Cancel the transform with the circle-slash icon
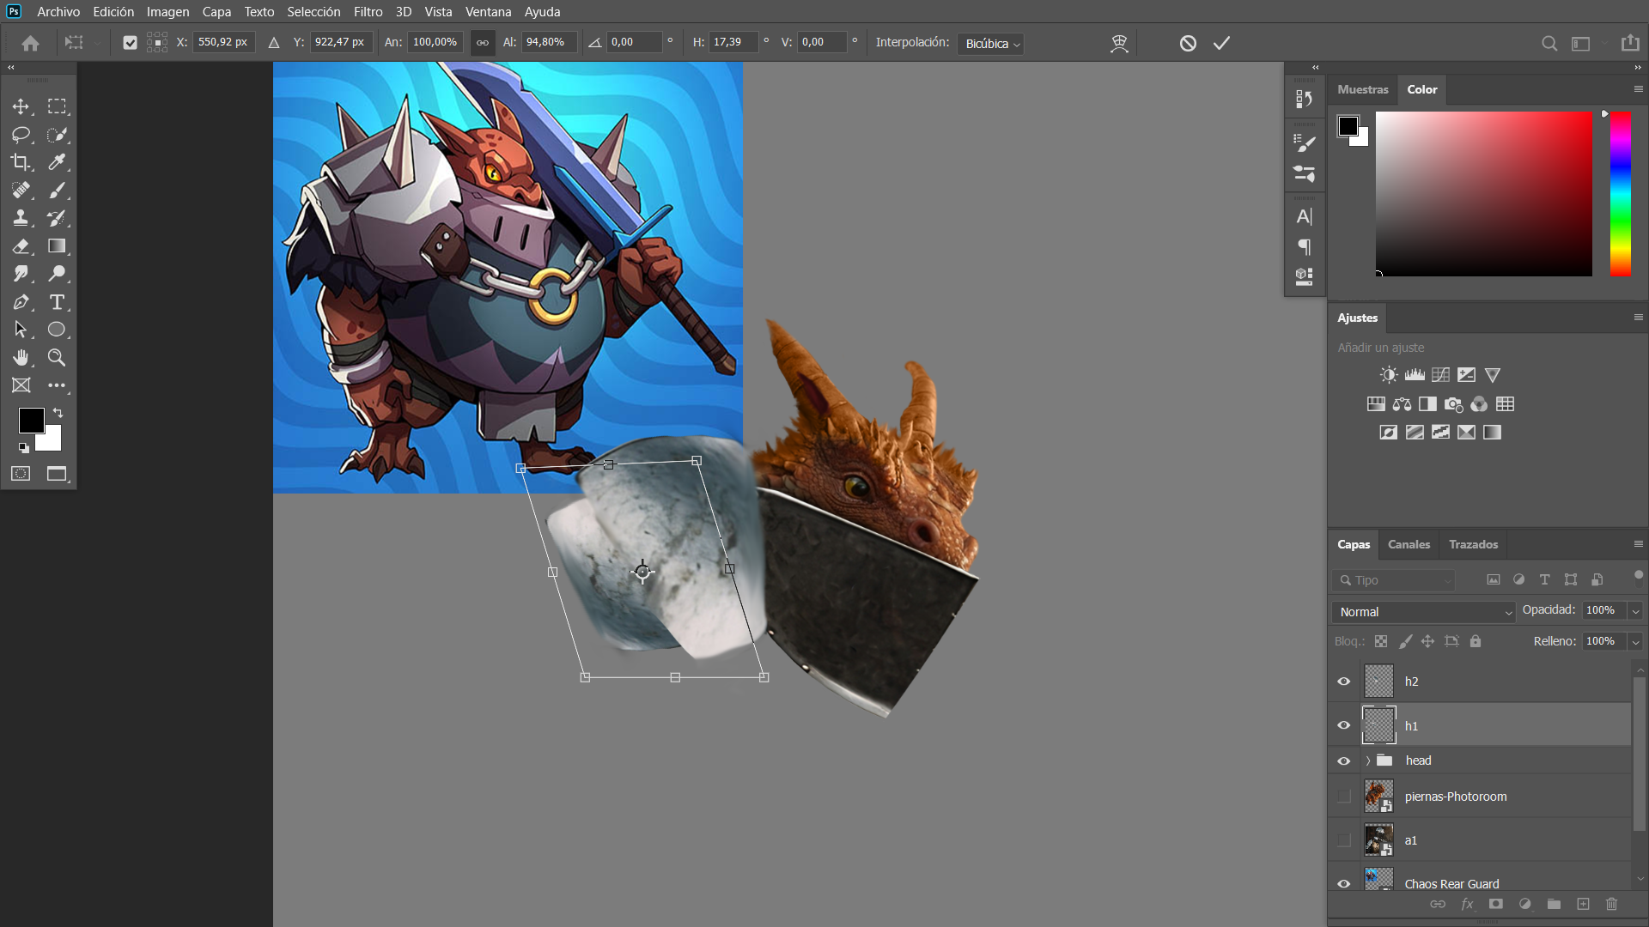This screenshot has width=1649, height=927. tap(1188, 43)
